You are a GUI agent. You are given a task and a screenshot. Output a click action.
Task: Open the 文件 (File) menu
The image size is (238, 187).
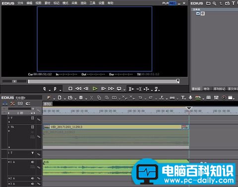(20, 3)
